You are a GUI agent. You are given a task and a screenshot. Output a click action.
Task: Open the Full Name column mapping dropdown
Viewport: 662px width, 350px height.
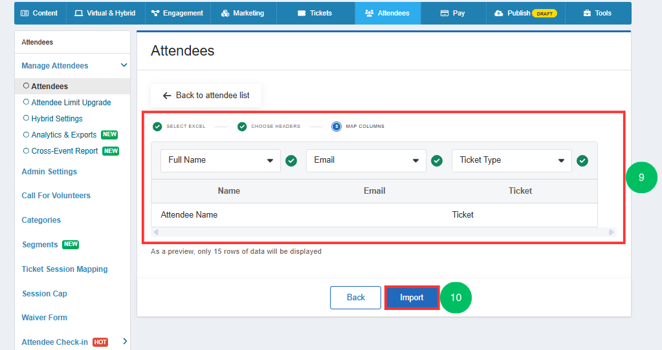pos(221,160)
